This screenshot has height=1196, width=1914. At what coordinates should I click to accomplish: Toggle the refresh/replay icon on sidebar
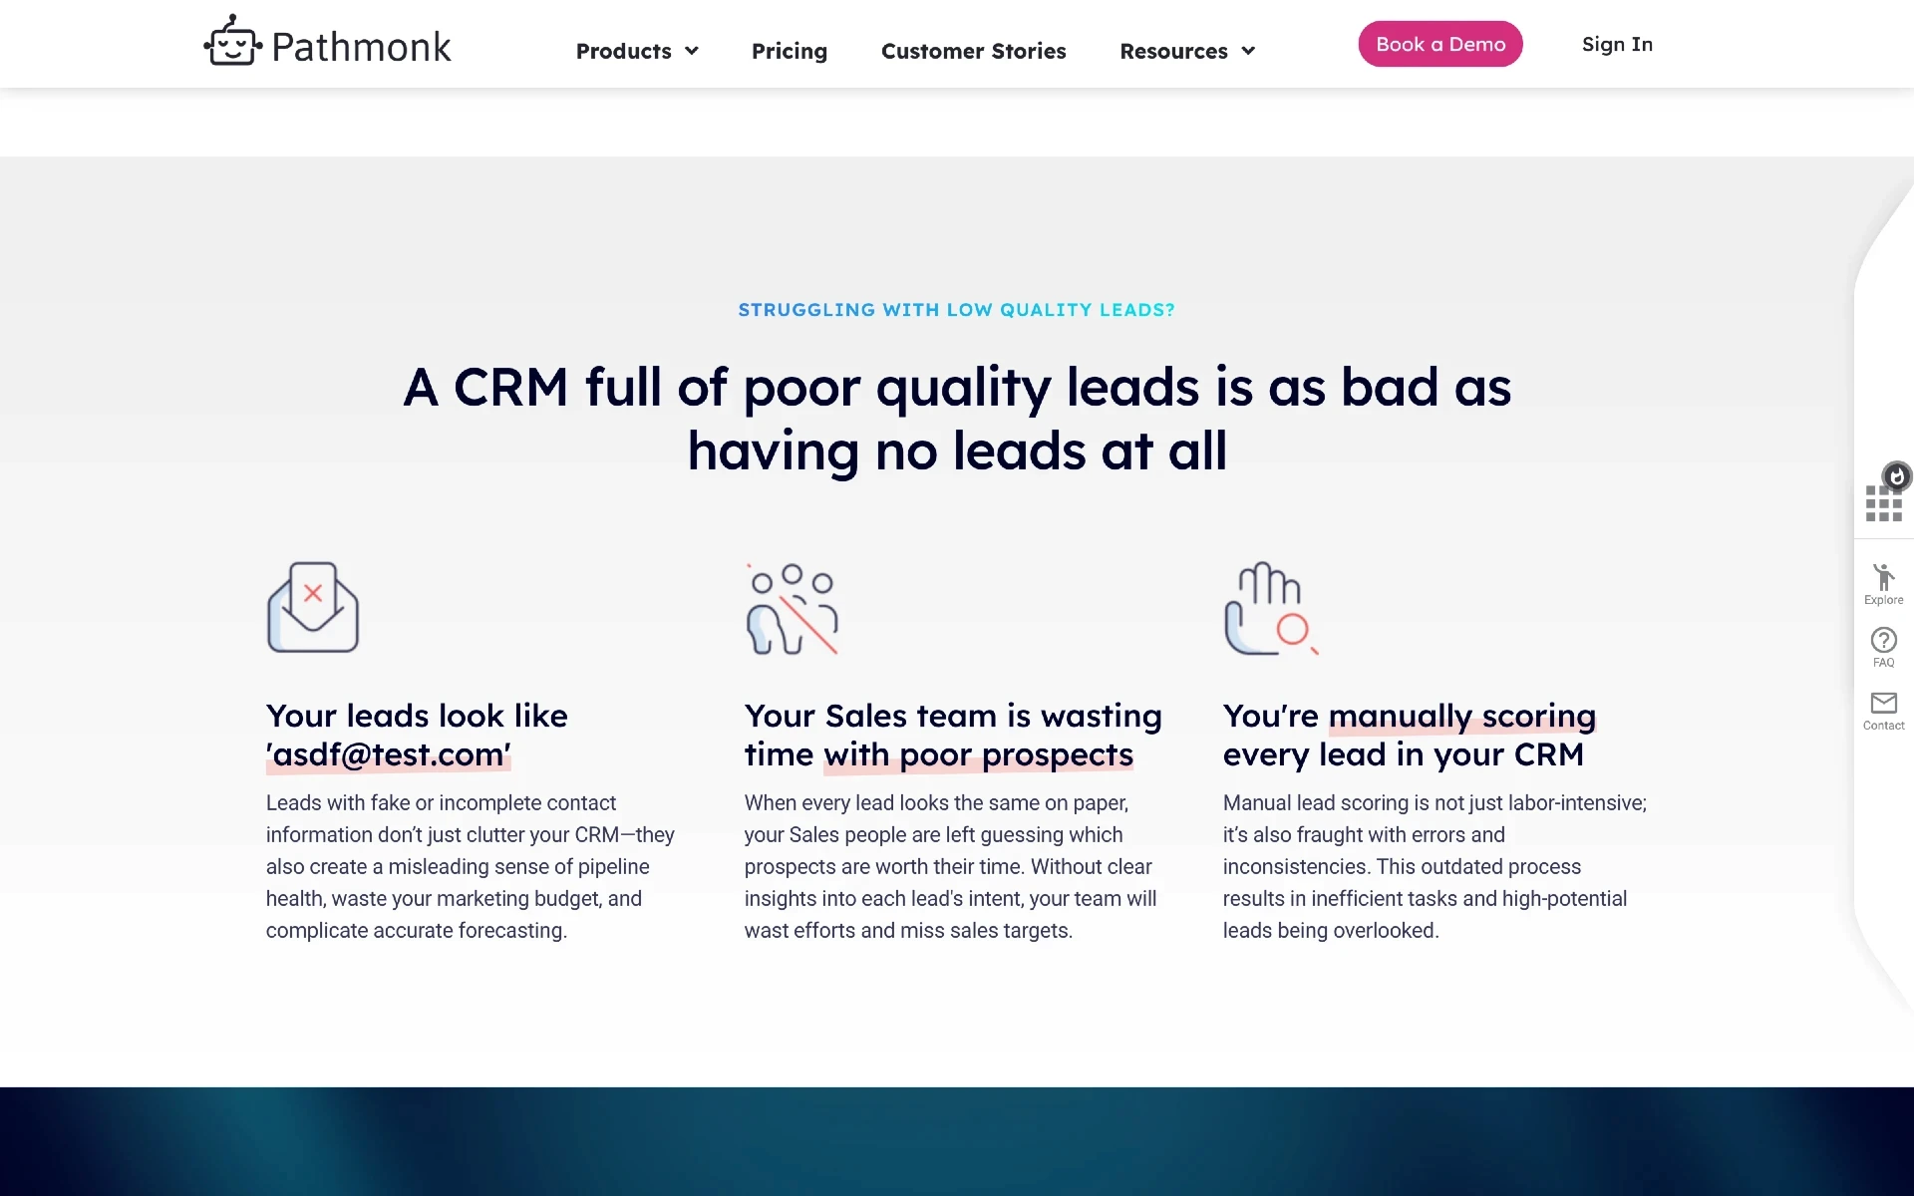(x=1897, y=476)
